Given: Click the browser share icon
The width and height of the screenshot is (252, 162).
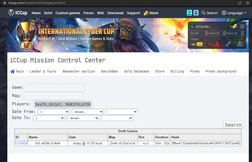Looking at the screenshot, I should click(240, 3).
